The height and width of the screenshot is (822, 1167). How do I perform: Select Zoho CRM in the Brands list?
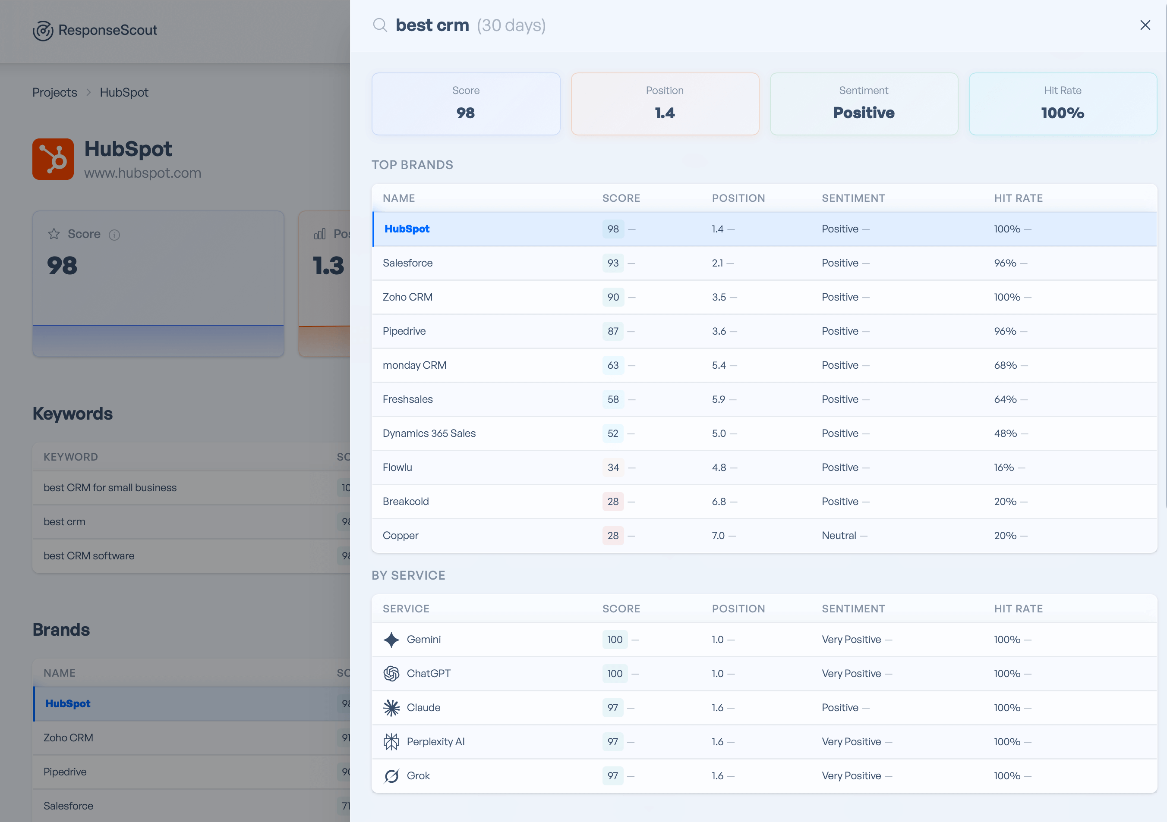[68, 737]
